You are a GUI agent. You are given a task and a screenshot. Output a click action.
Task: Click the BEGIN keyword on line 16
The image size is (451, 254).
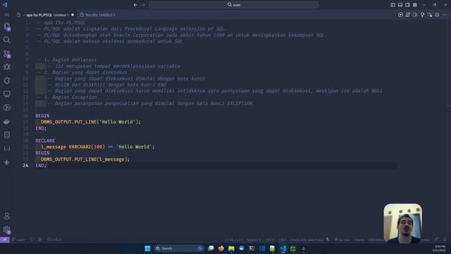(42, 116)
